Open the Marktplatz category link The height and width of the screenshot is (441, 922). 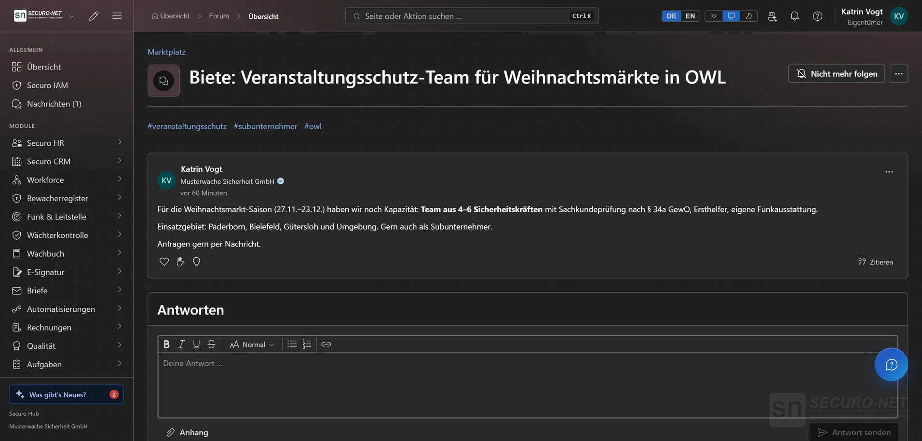click(166, 52)
